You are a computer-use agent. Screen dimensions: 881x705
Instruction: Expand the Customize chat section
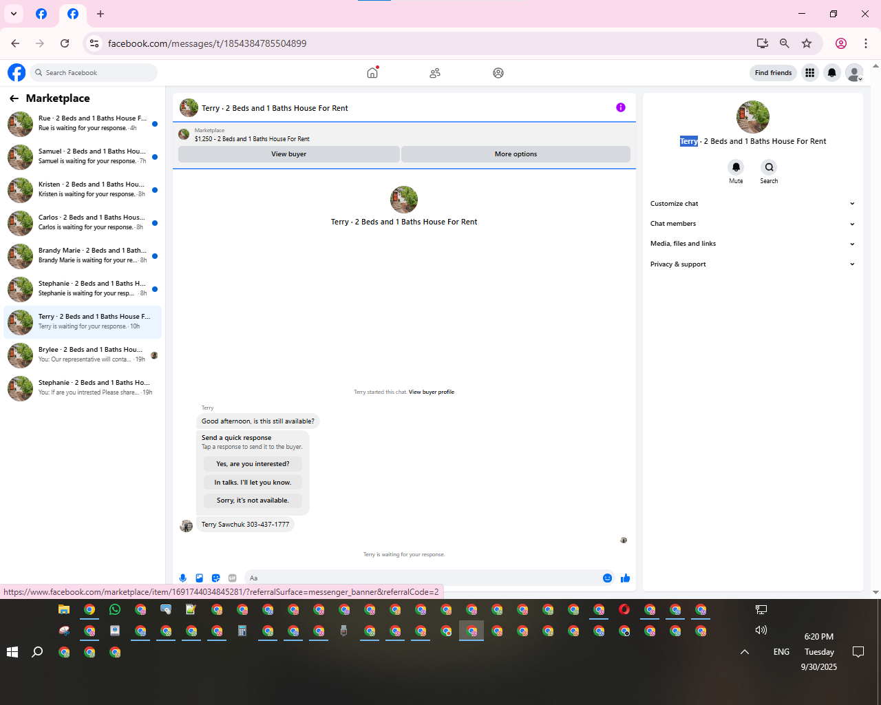coord(752,204)
